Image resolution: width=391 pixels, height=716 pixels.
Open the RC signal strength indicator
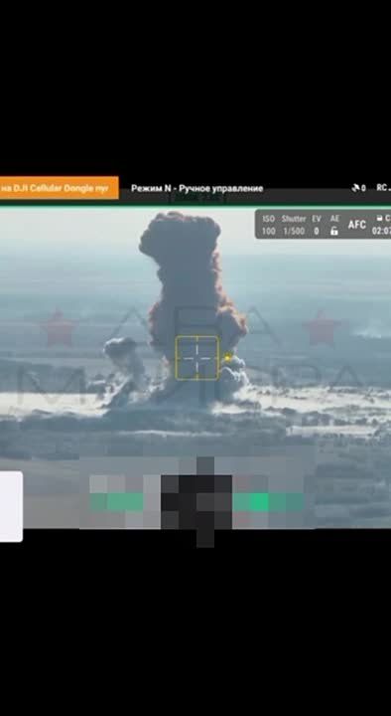pos(383,188)
